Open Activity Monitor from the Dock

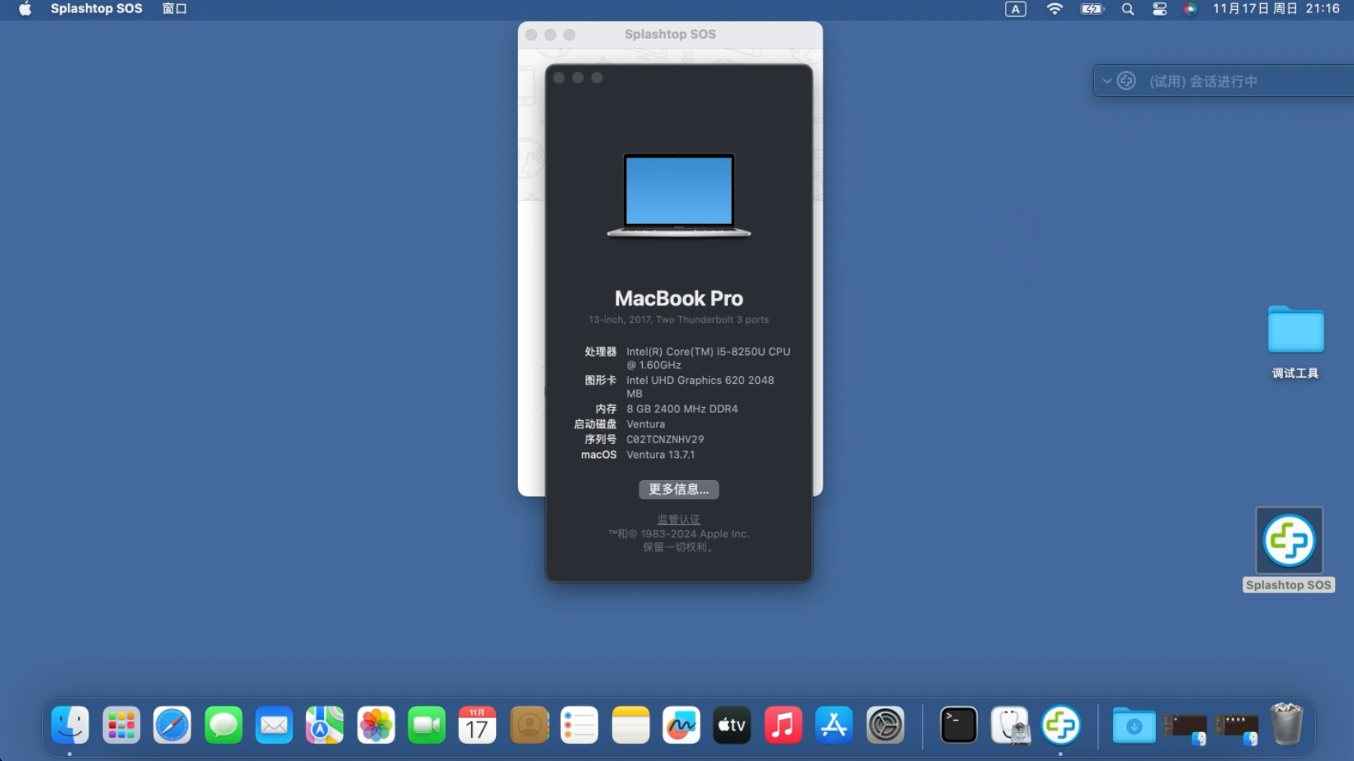(x=1010, y=726)
